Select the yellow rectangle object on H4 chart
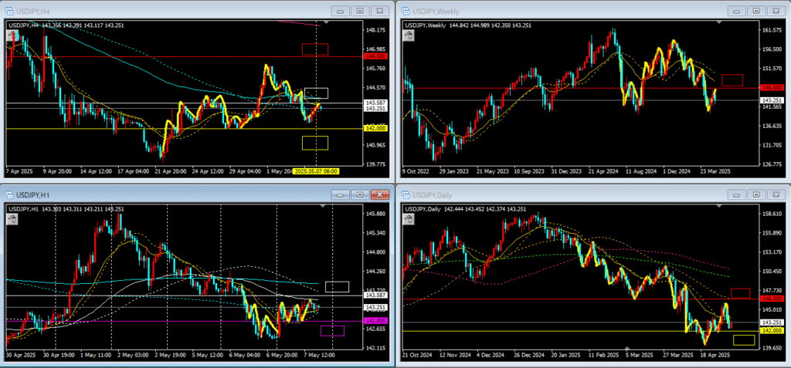The height and width of the screenshot is (368, 791). [315, 143]
